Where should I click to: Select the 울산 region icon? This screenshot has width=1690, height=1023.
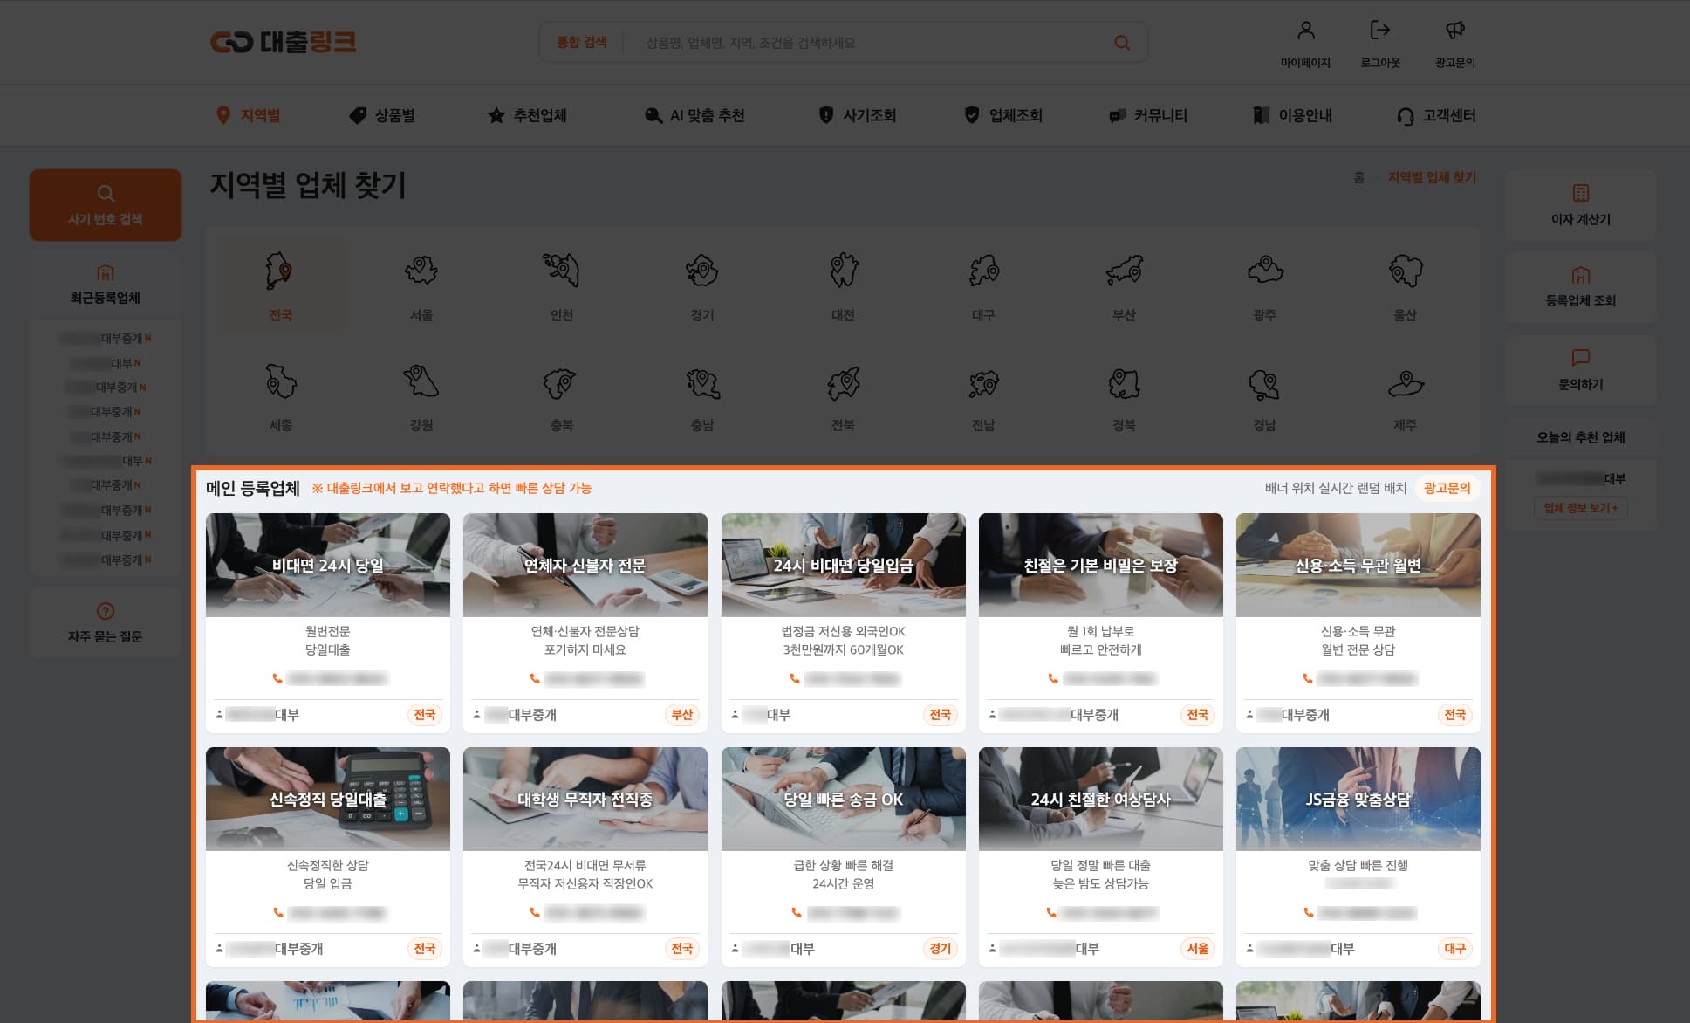(x=1405, y=271)
